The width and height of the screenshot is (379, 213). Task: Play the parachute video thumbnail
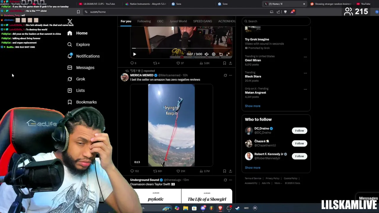[171, 125]
